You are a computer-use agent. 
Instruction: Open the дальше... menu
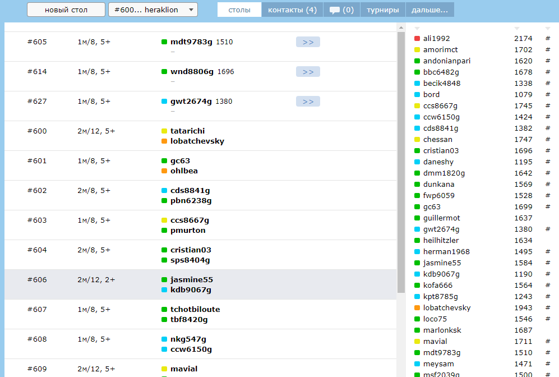pyautogui.click(x=429, y=10)
